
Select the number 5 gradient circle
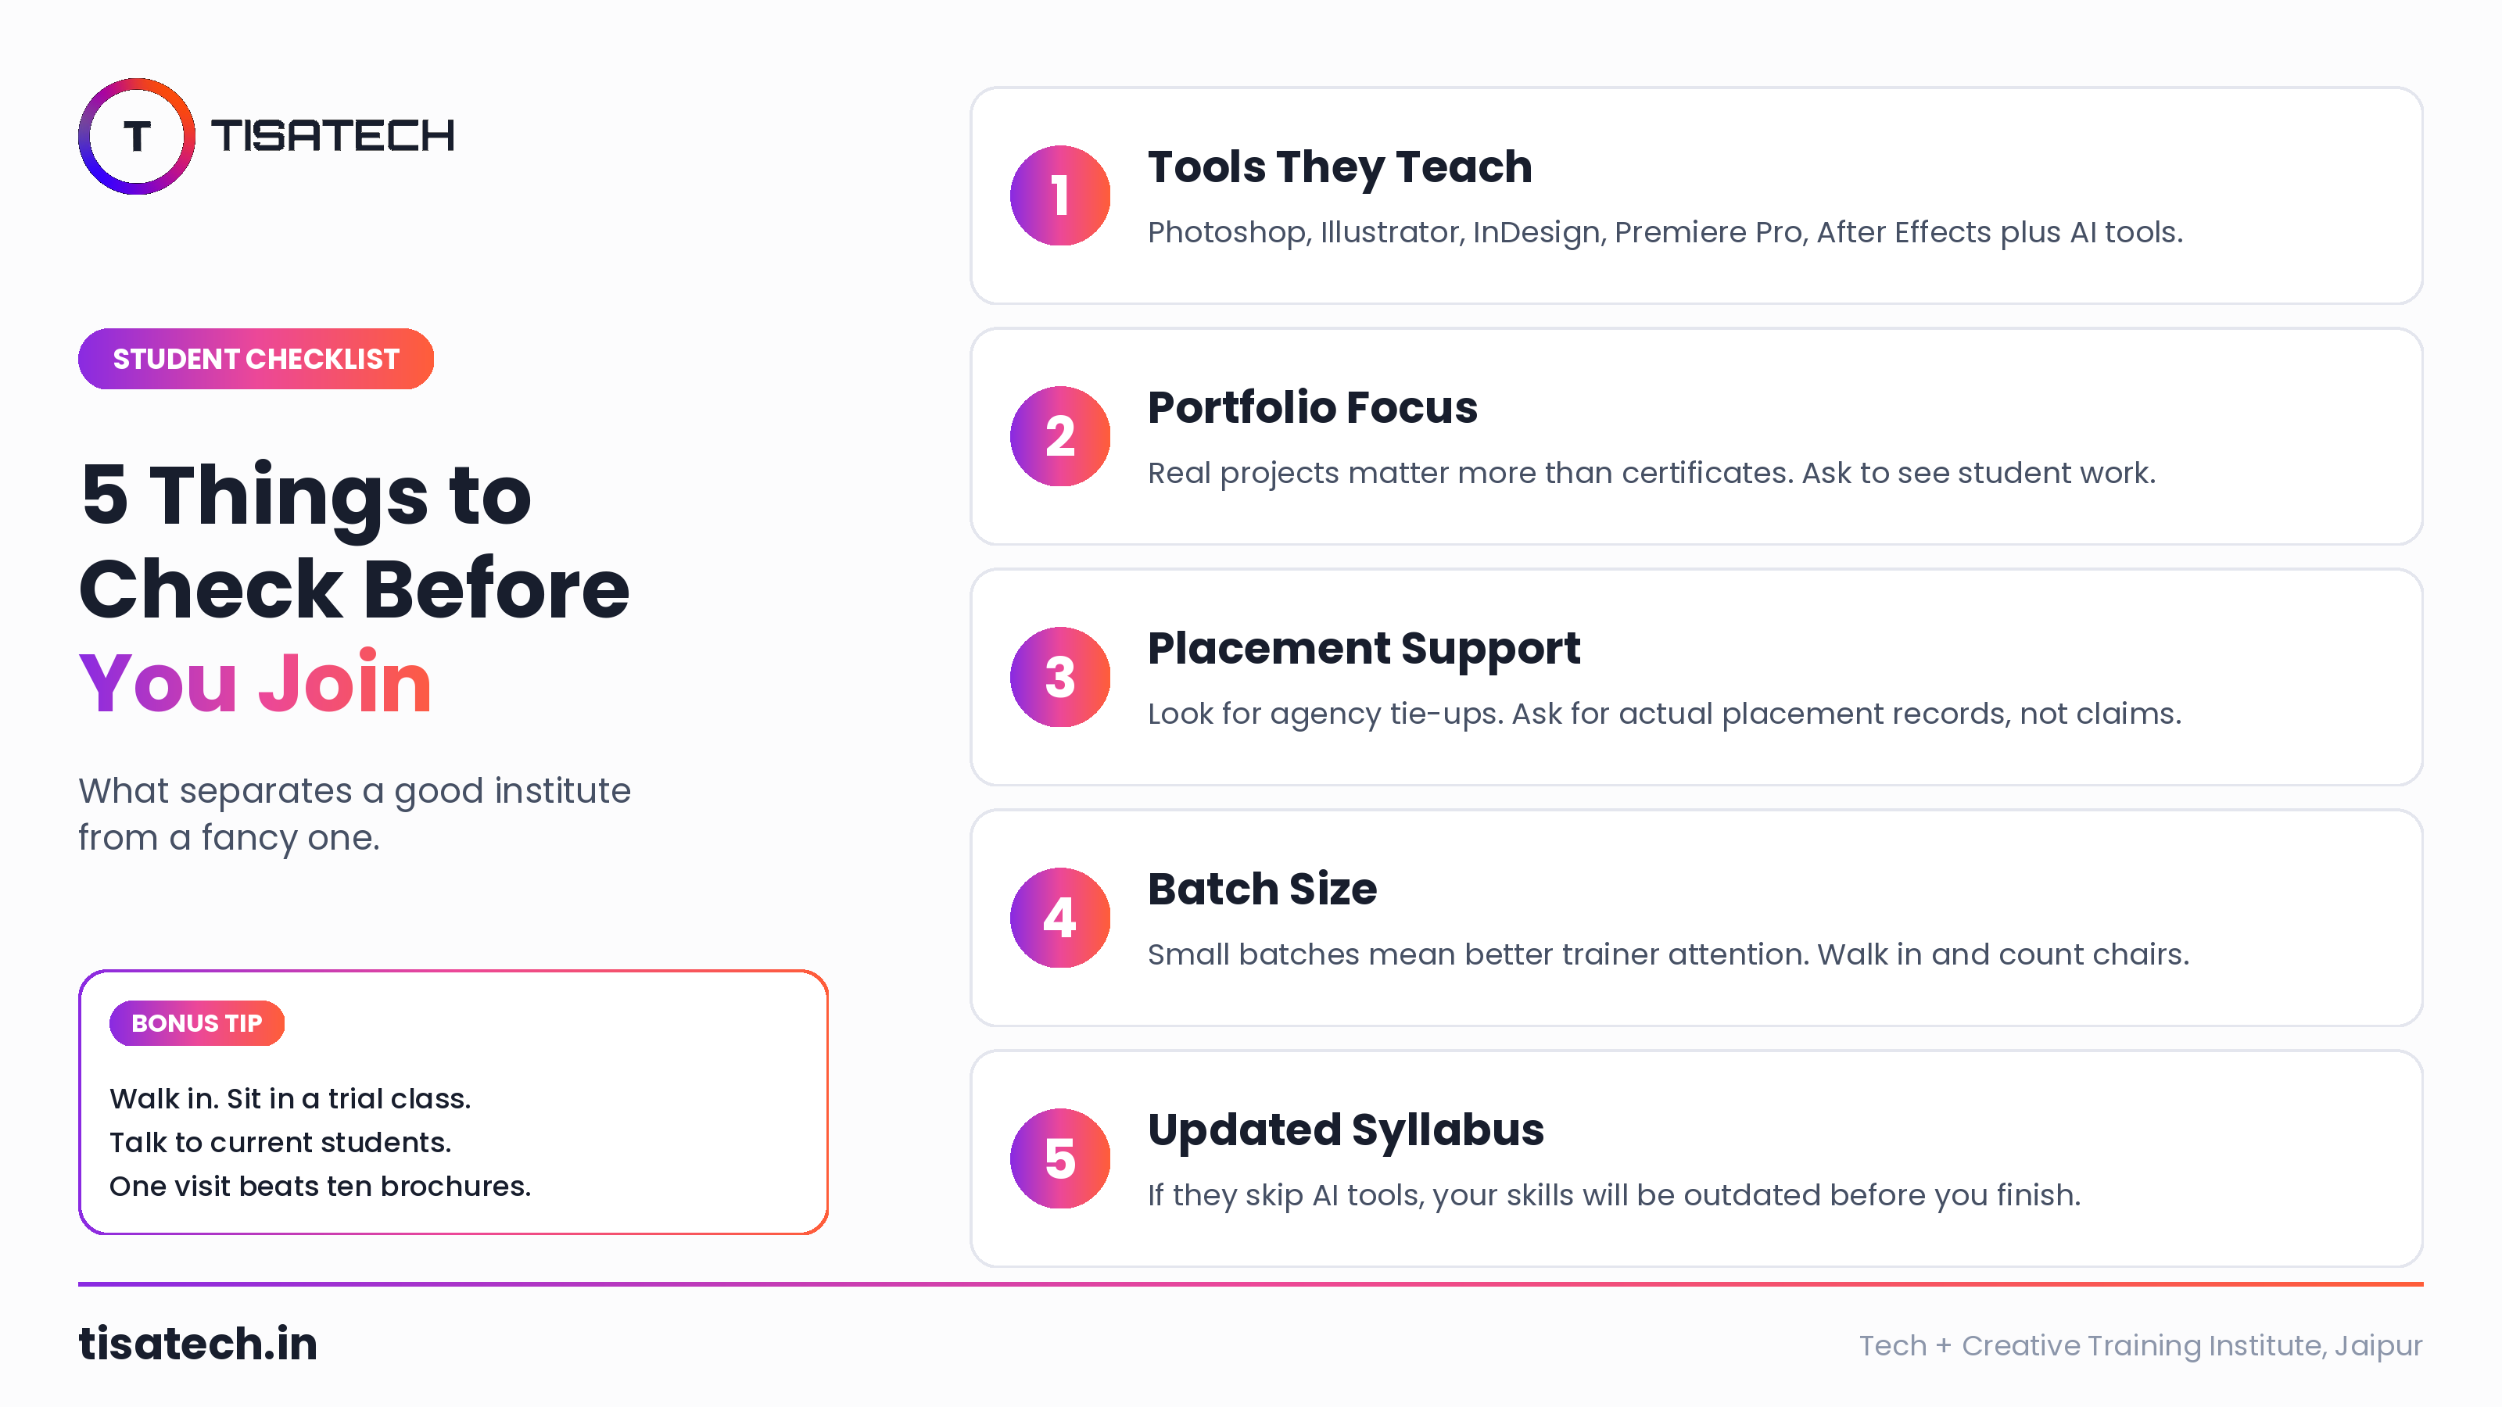click(x=1059, y=1158)
